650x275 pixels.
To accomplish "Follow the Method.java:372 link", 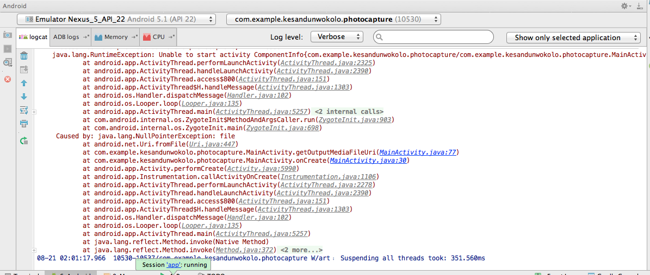I will click(x=245, y=250).
